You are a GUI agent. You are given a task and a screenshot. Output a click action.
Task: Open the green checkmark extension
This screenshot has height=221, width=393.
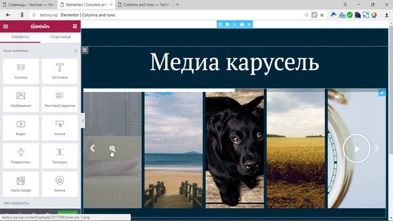(350, 15)
